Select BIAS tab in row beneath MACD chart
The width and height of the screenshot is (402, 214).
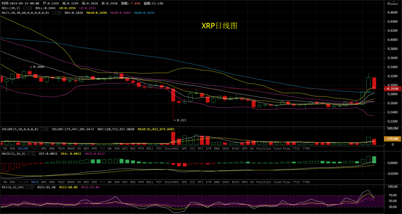coord(235,182)
